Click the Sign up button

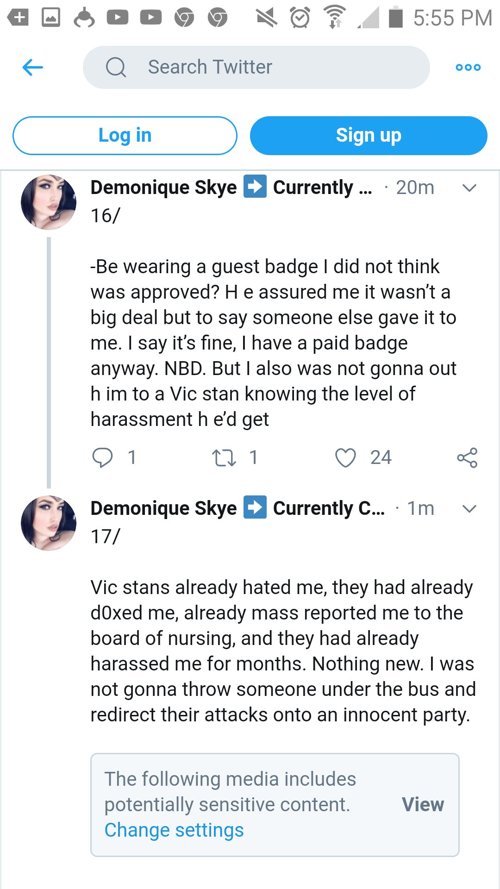pyautogui.click(x=369, y=136)
